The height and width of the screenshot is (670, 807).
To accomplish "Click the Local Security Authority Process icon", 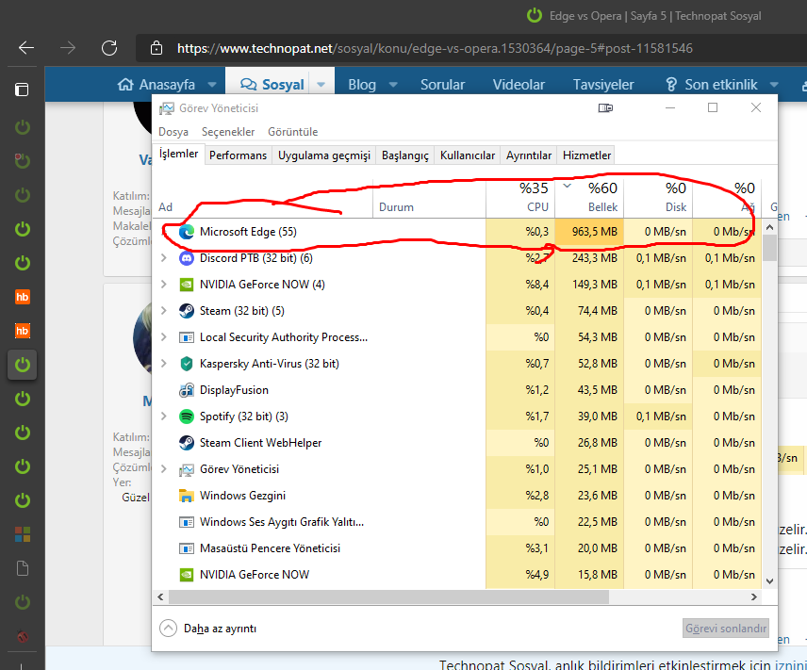I will pyautogui.click(x=187, y=337).
